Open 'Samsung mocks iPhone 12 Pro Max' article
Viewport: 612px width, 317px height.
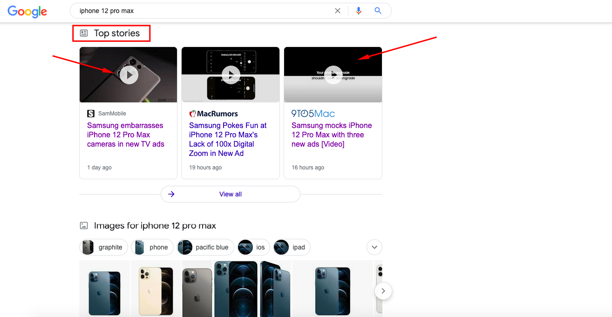pos(332,135)
